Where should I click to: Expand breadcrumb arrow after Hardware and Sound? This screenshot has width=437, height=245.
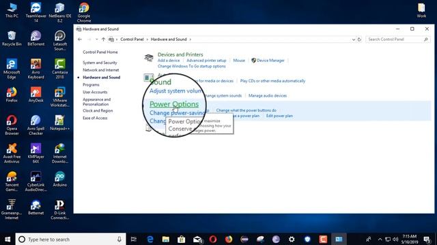(x=191, y=39)
